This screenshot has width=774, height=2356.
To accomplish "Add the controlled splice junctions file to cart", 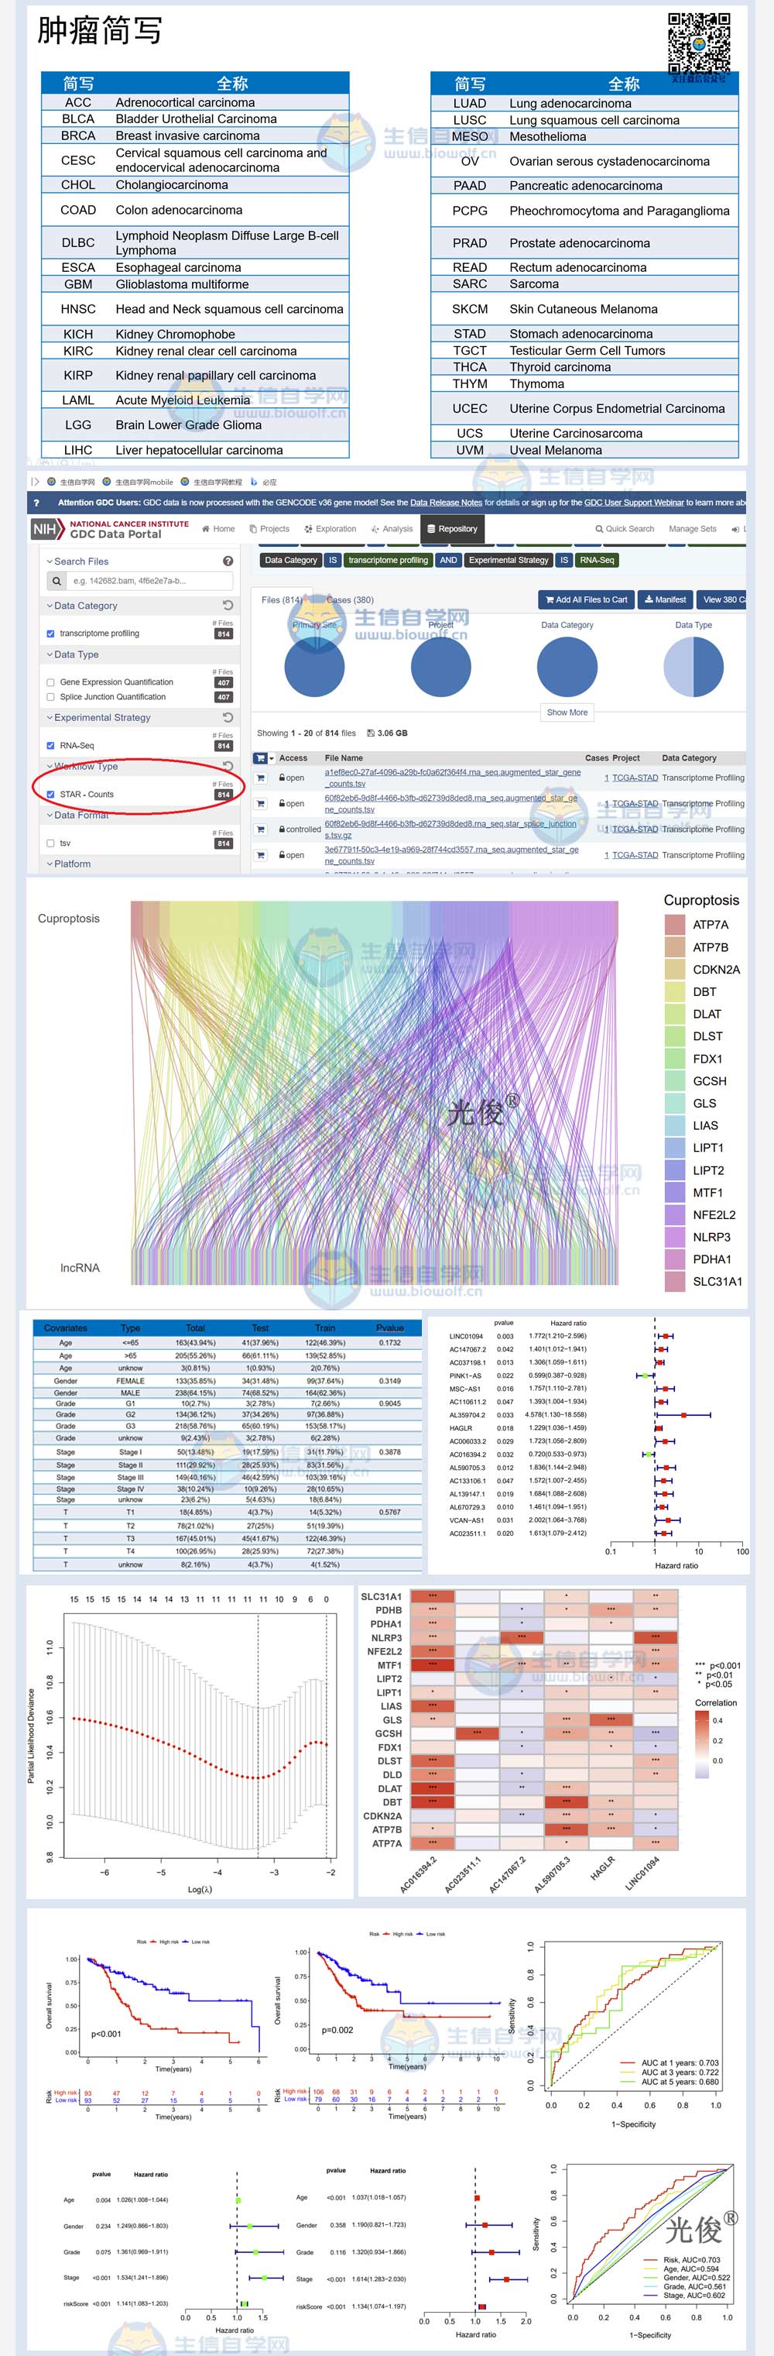I will (260, 829).
